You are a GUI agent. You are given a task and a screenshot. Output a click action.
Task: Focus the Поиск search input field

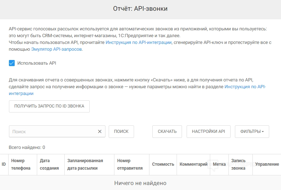[54, 131]
